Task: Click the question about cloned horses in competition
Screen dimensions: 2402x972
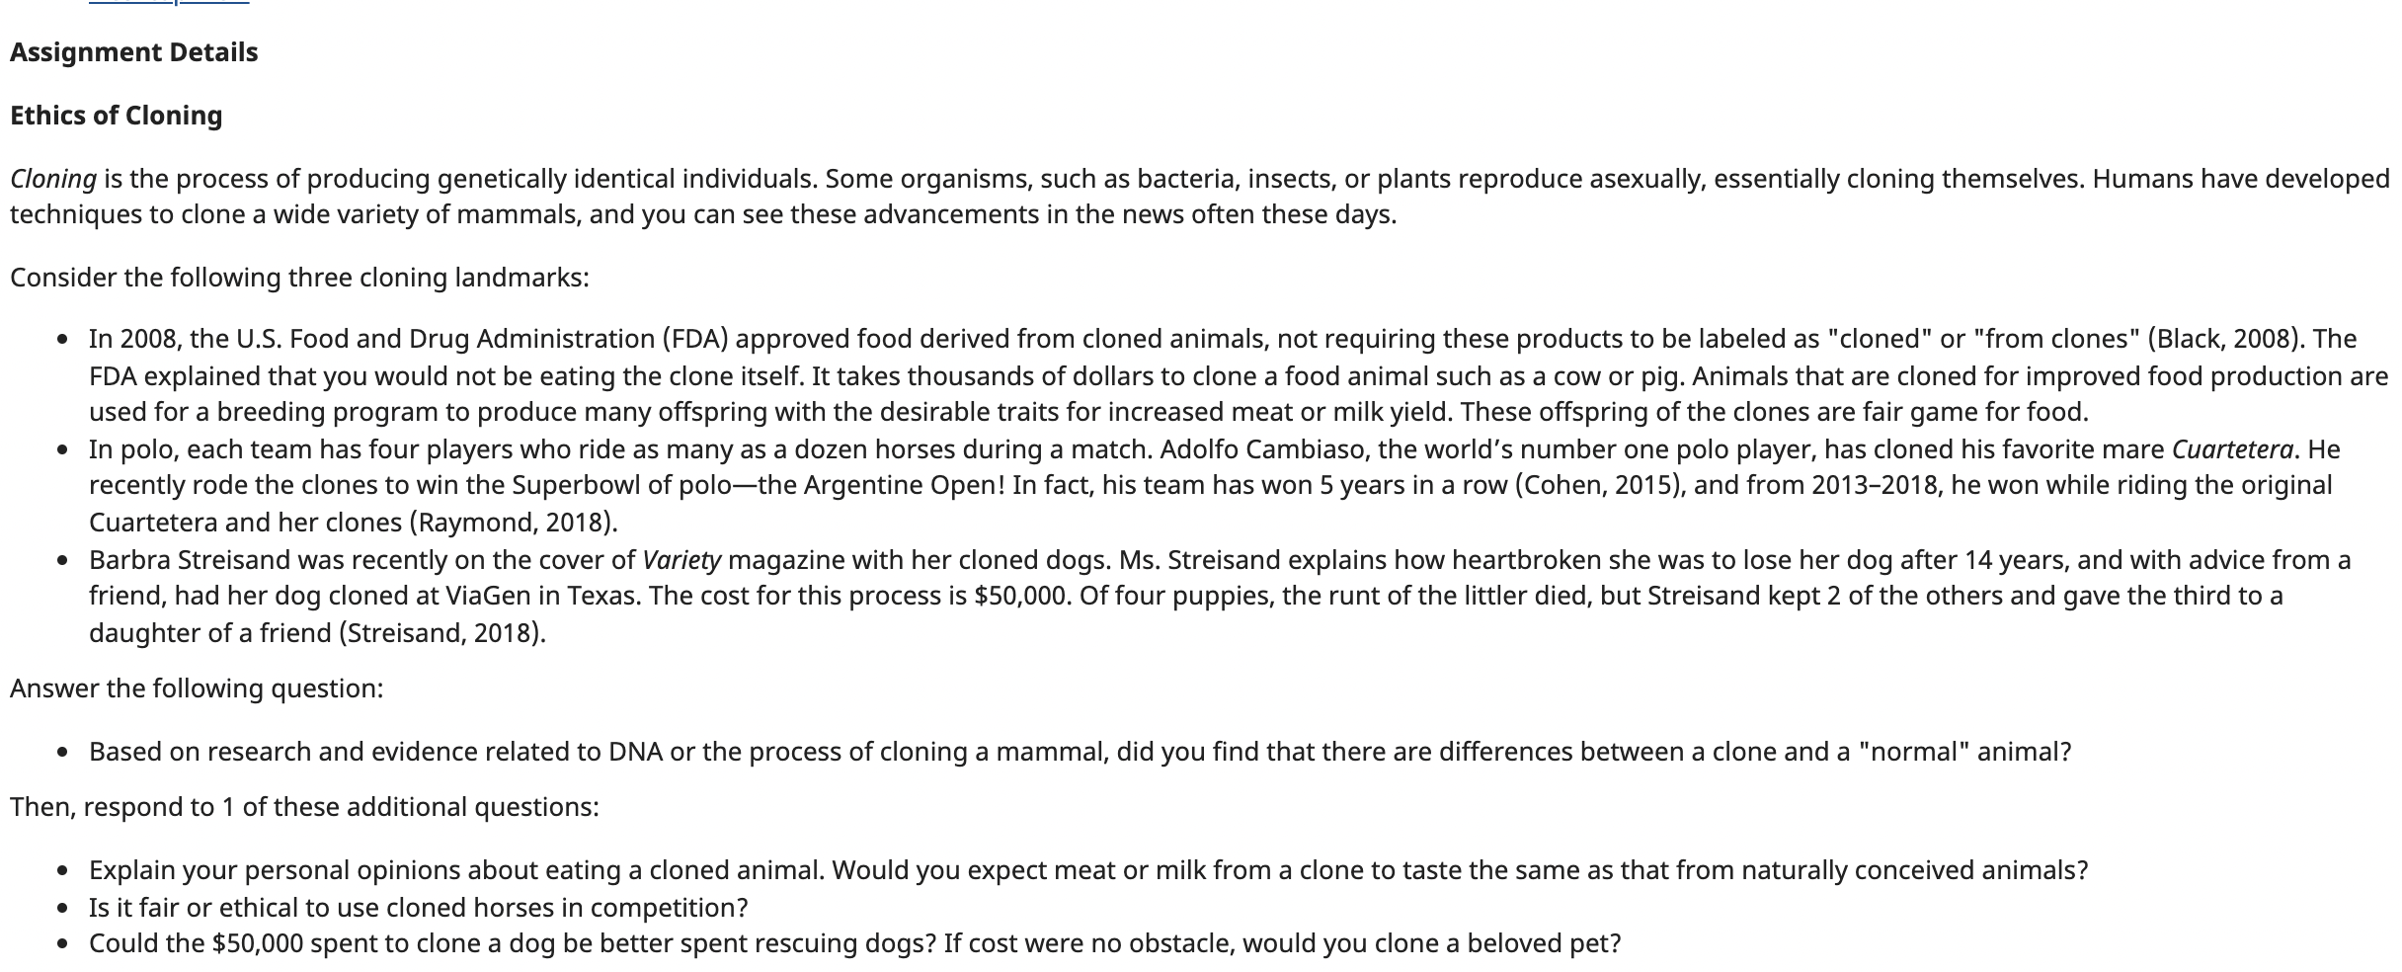Action: click(419, 907)
